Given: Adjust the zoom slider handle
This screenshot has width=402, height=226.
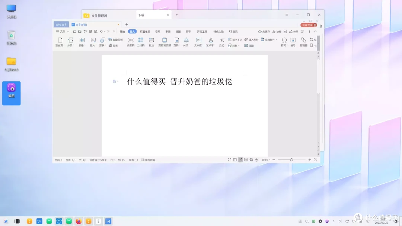Looking at the screenshot, I should click(291, 160).
